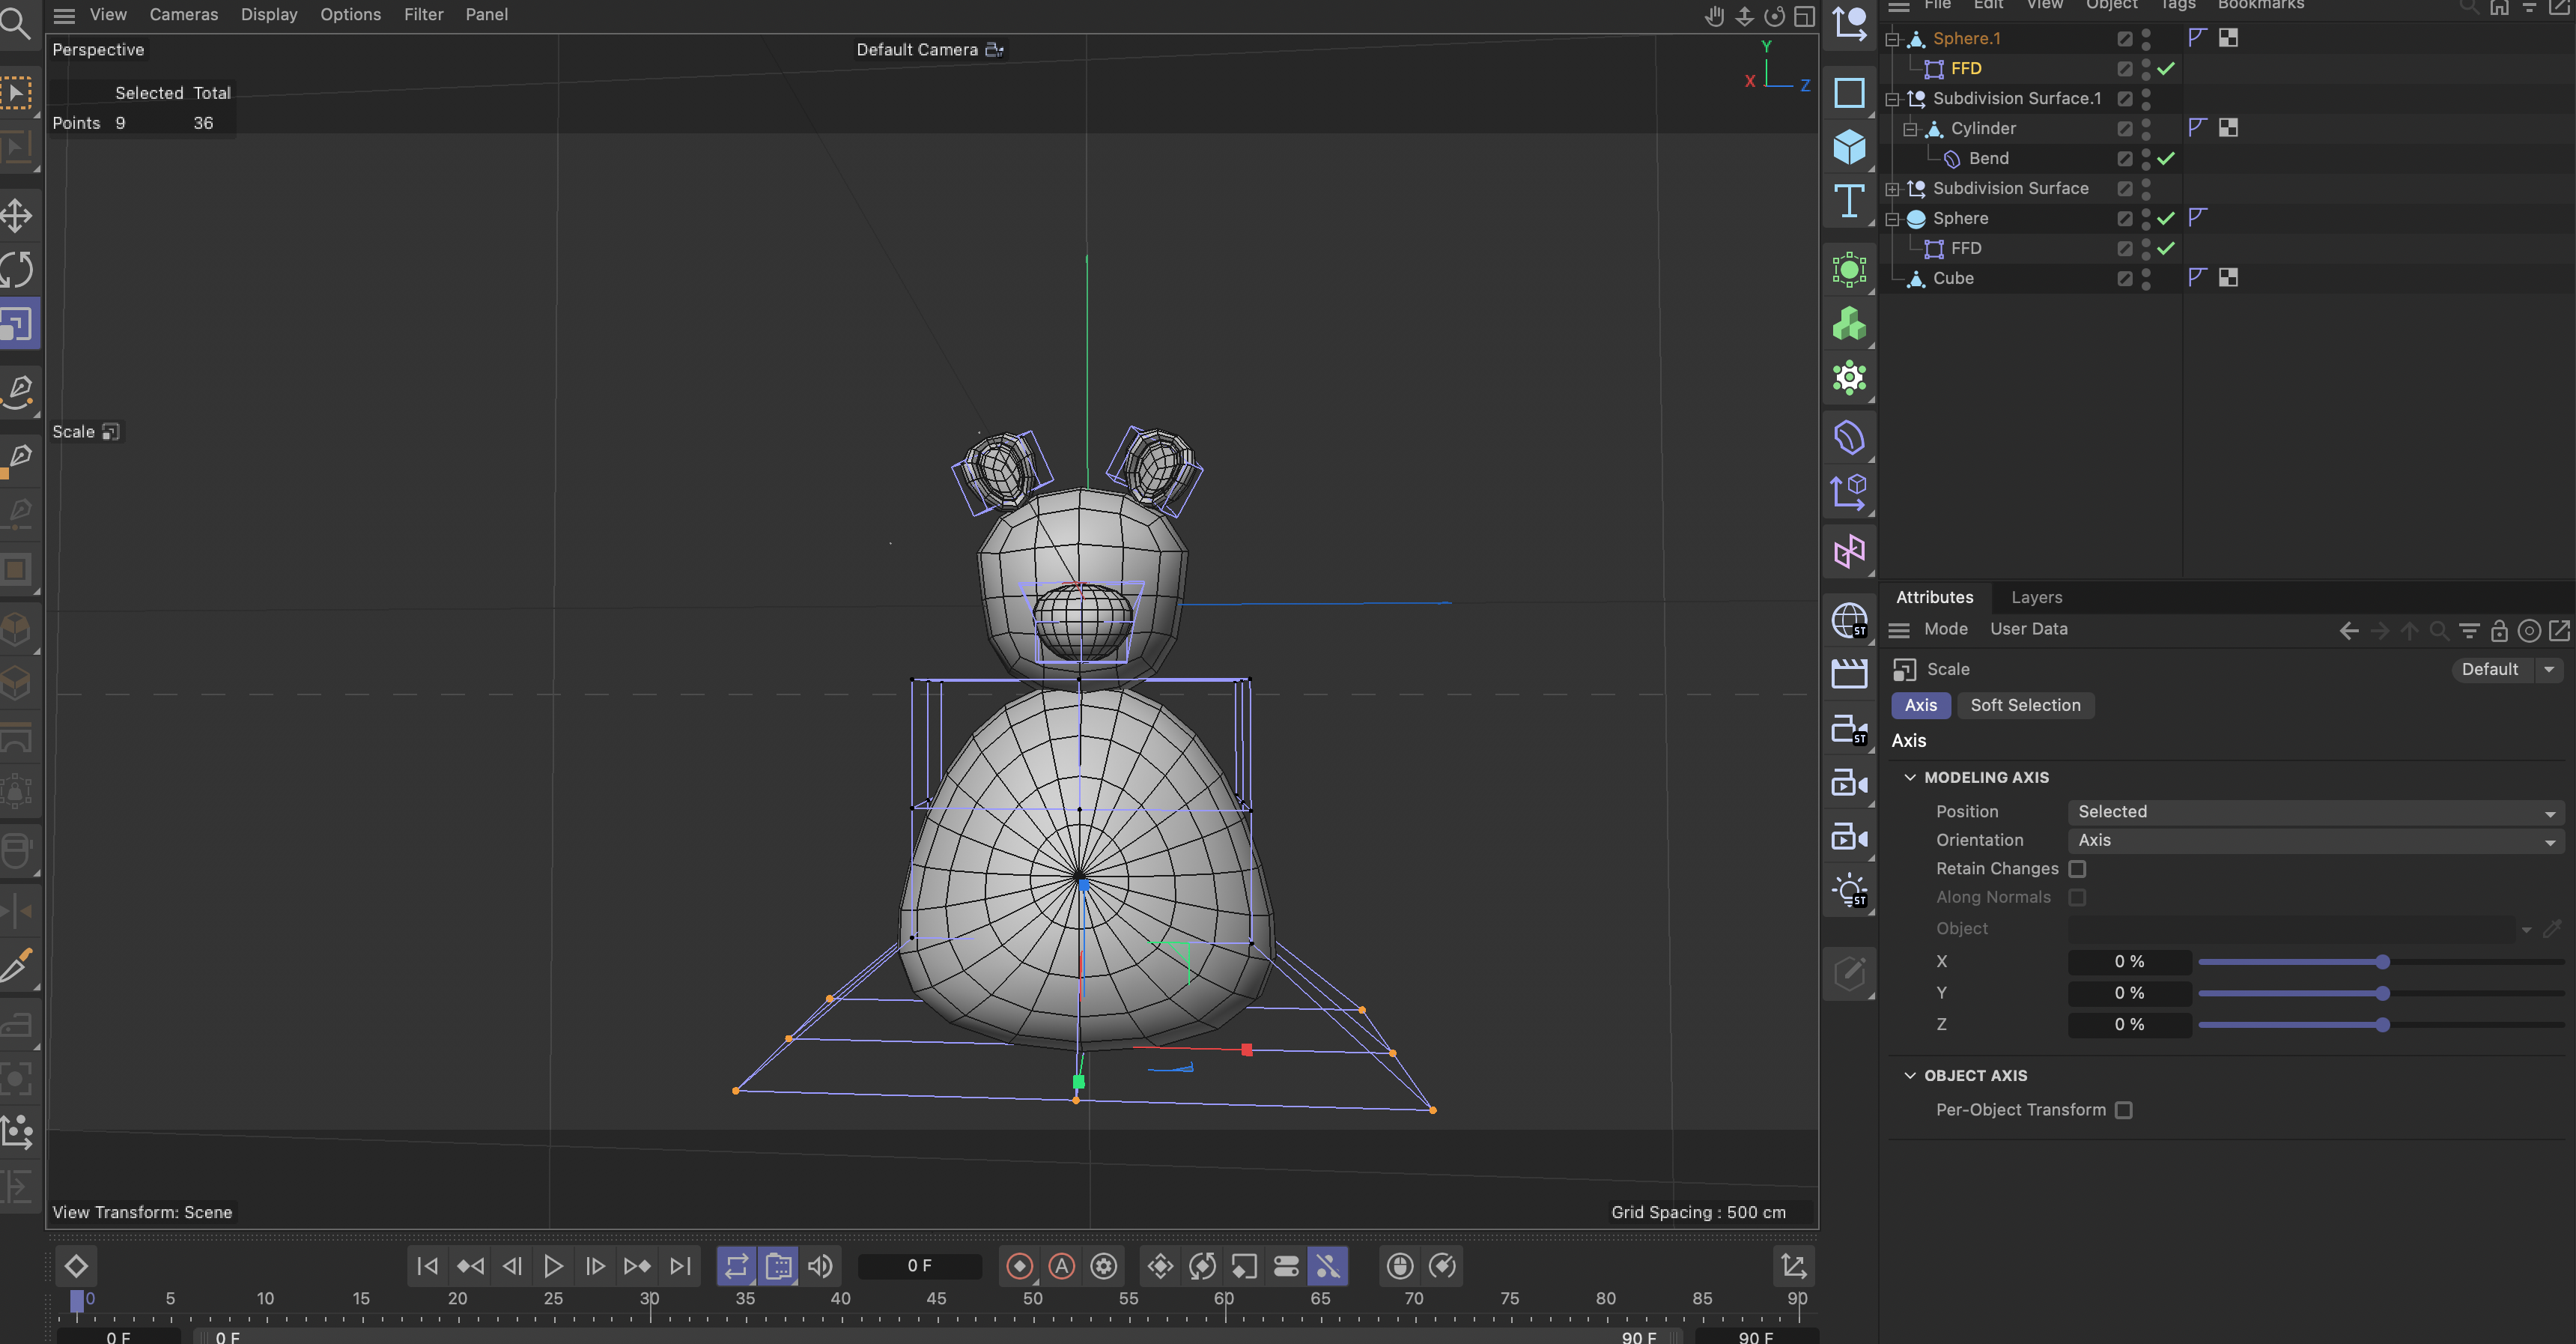The width and height of the screenshot is (2576, 1344).
Task: Click the Text spline tool icon
Action: (1849, 201)
